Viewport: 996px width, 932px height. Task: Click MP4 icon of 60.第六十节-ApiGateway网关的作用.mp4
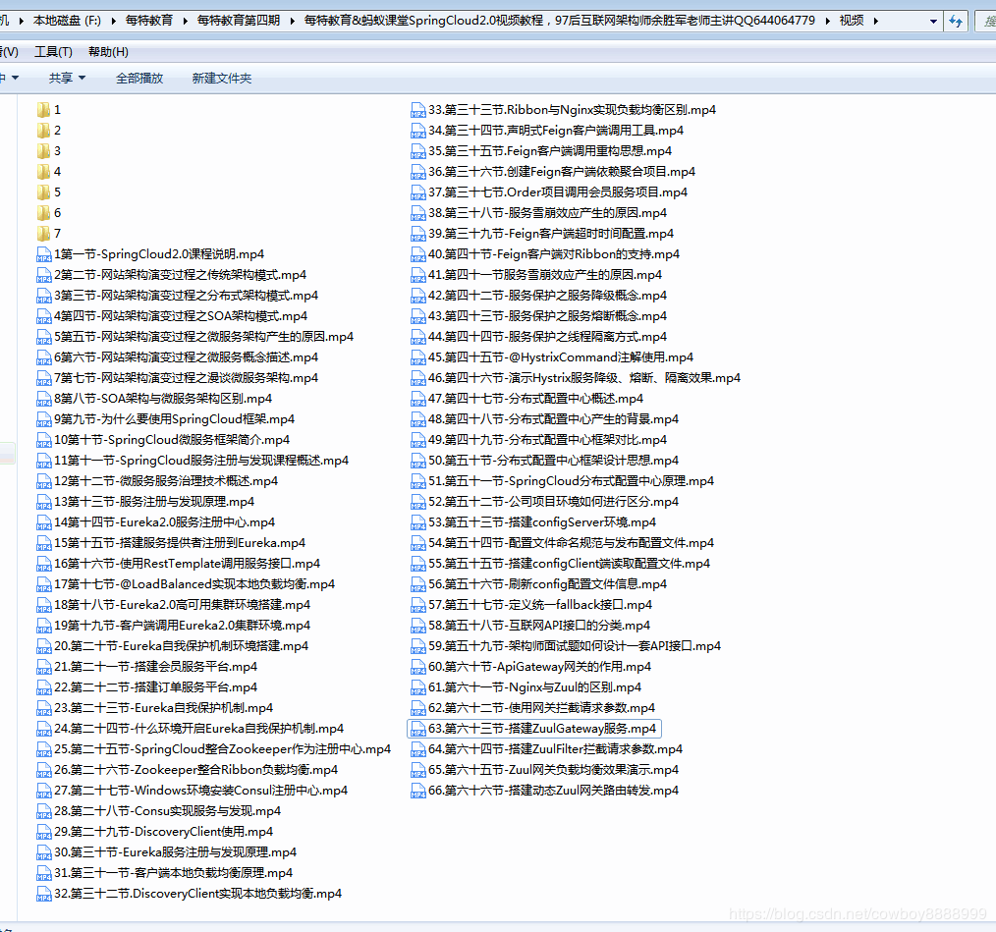pyautogui.click(x=418, y=667)
